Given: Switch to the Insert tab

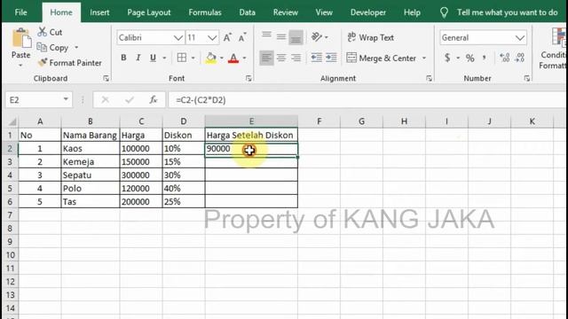Looking at the screenshot, I should point(99,12).
